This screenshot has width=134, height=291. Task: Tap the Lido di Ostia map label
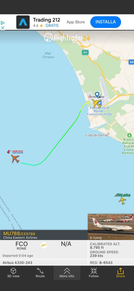[96, 135]
